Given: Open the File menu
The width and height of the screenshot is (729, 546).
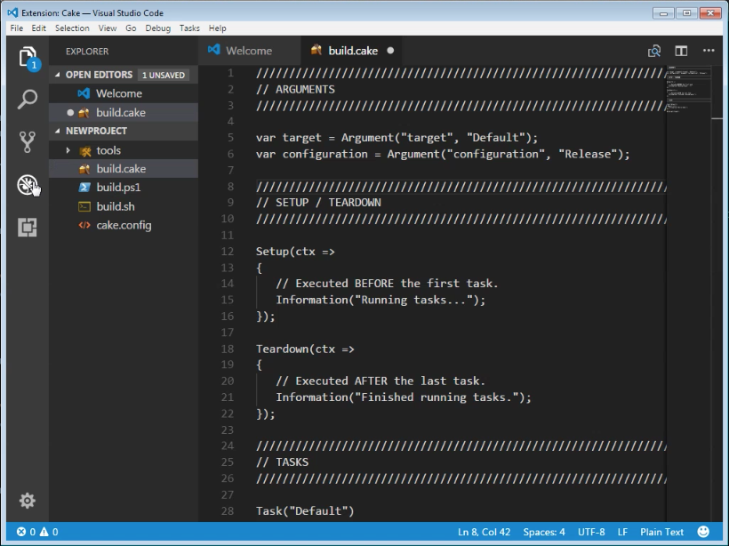Looking at the screenshot, I should (x=16, y=28).
